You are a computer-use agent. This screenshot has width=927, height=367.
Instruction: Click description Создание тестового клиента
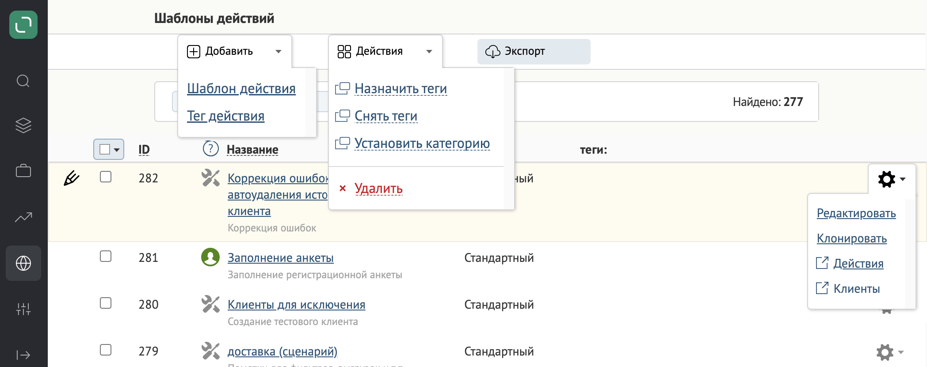click(x=293, y=322)
